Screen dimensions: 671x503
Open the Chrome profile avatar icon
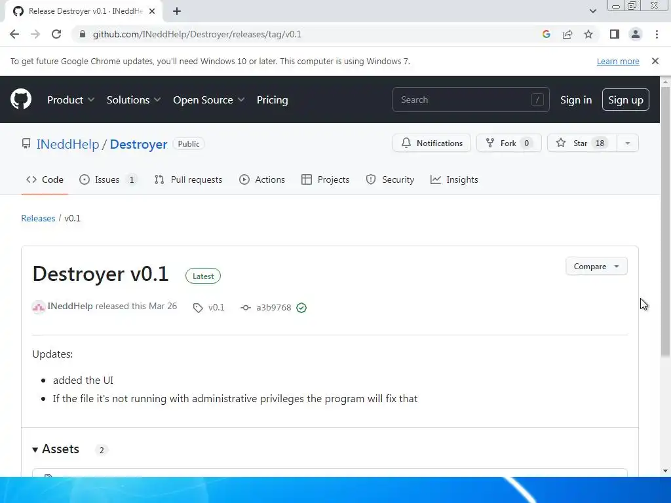(636, 34)
